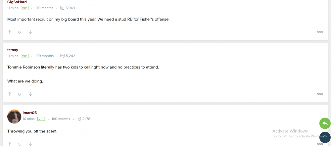The width and height of the screenshot is (331, 146).
Task: Open GigSoHard's user profile
Action: [x=17, y=2]
